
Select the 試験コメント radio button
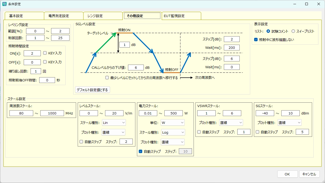point(268,31)
